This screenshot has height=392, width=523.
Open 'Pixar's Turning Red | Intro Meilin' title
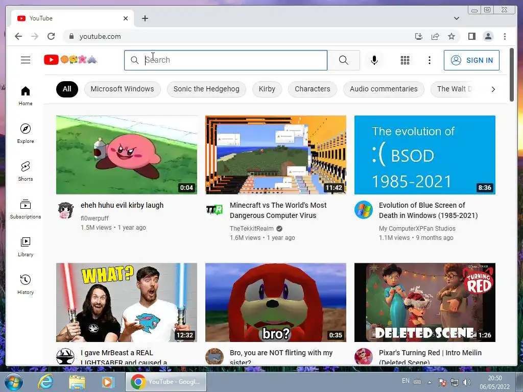click(430, 357)
